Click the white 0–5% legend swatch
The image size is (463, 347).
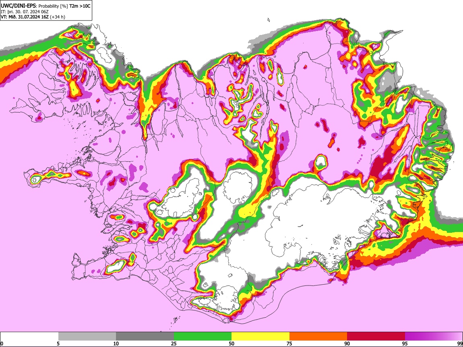click(x=29, y=336)
